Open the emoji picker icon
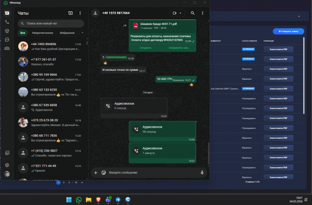 tap(104, 172)
